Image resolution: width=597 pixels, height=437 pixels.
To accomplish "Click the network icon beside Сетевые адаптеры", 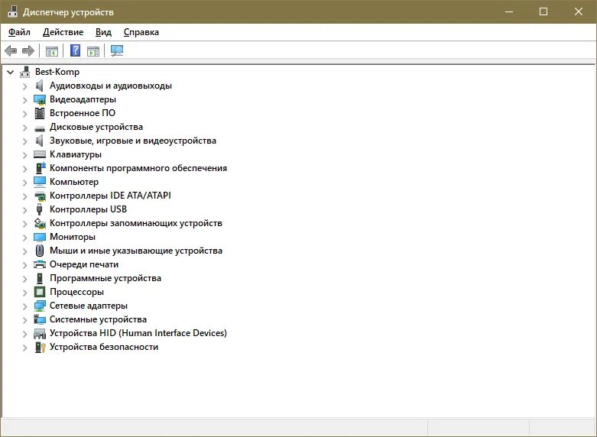I will (x=40, y=306).
